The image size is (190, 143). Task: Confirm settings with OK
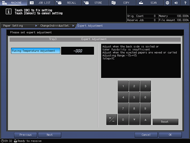(170, 135)
